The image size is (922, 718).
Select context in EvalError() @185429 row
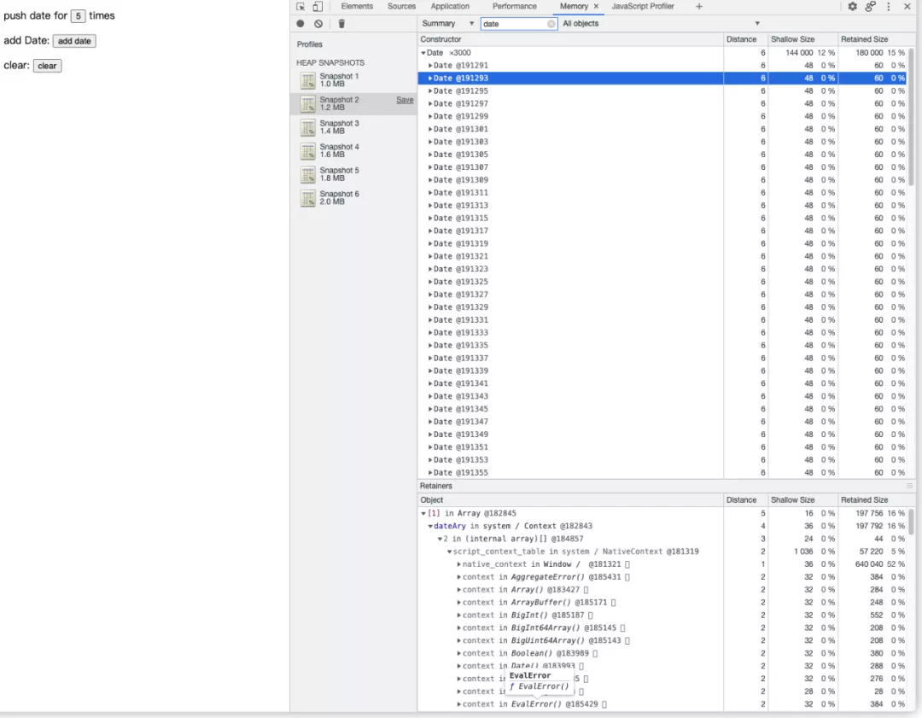coord(662,704)
